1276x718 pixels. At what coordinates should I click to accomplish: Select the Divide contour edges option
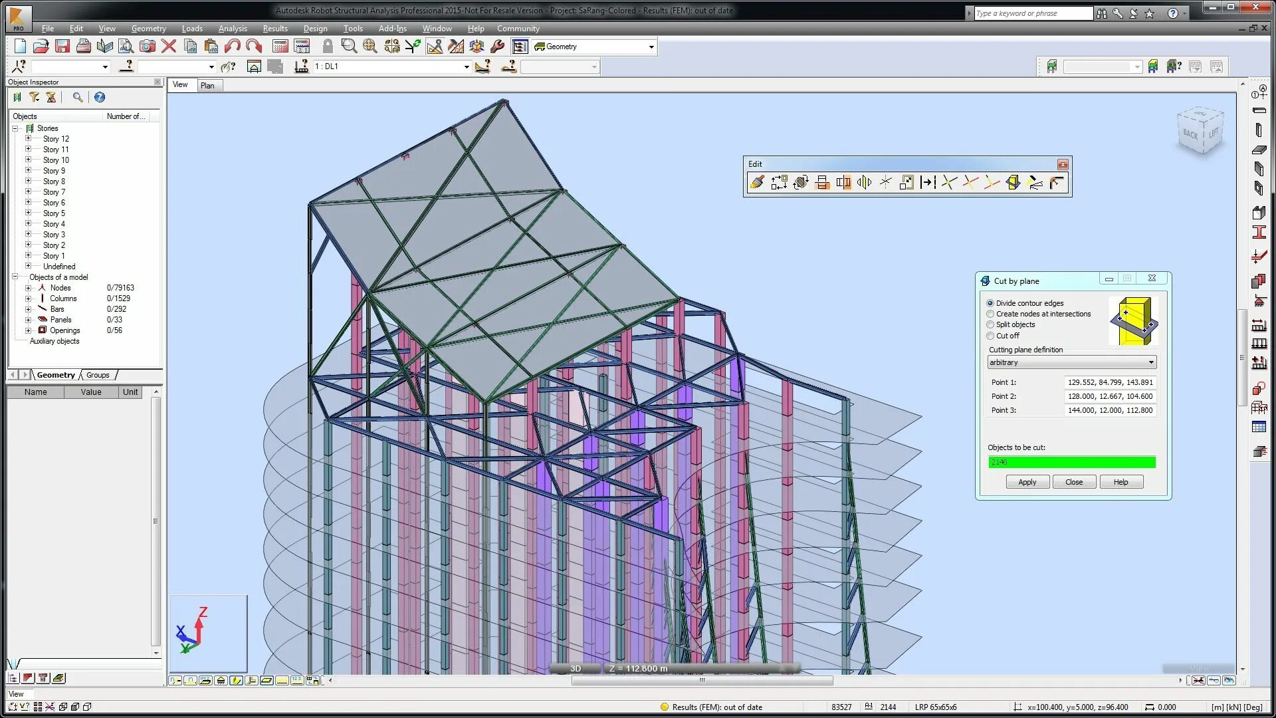[990, 303]
